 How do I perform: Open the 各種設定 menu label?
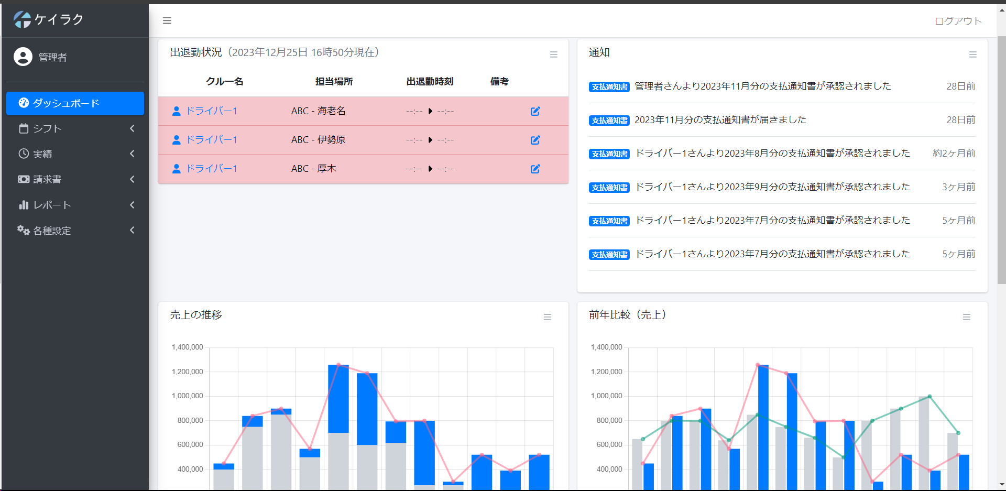(x=52, y=231)
